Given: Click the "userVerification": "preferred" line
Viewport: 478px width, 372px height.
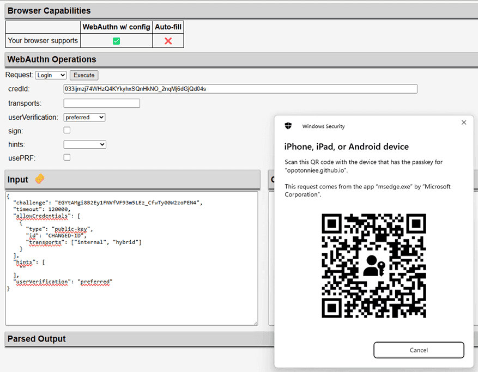Looking at the screenshot, I should pos(63,282).
